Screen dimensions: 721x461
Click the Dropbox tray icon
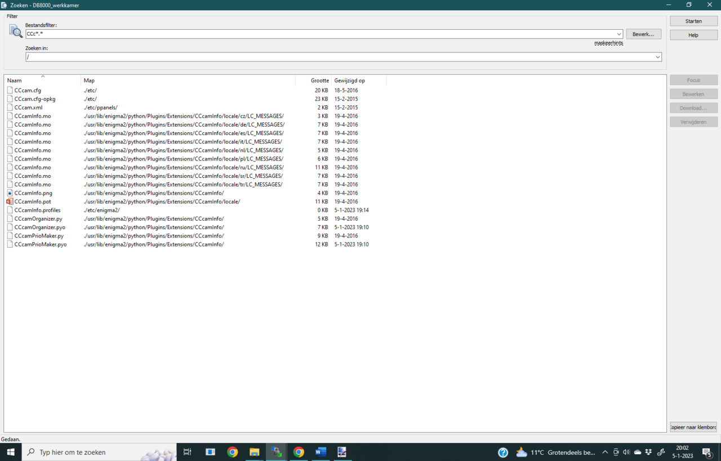649,452
